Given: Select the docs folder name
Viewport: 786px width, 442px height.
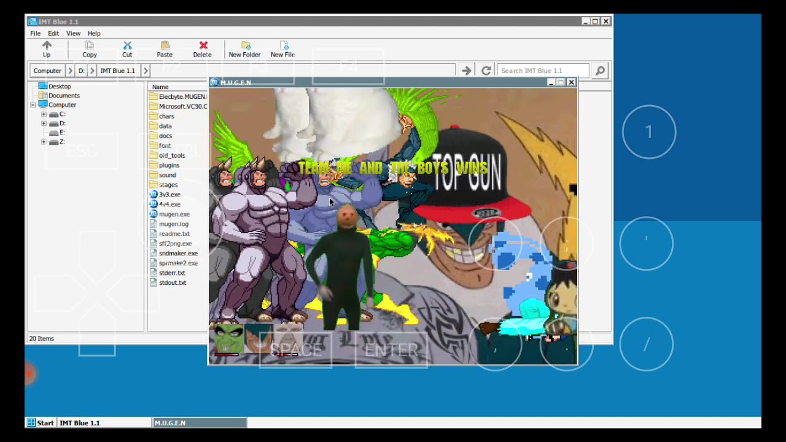Looking at the screenshot, I should (x=165, y=136).
